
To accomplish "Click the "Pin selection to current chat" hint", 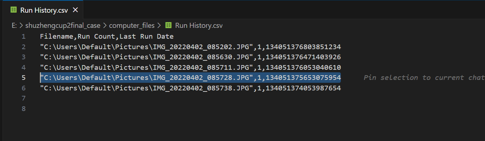I will 424,78.
